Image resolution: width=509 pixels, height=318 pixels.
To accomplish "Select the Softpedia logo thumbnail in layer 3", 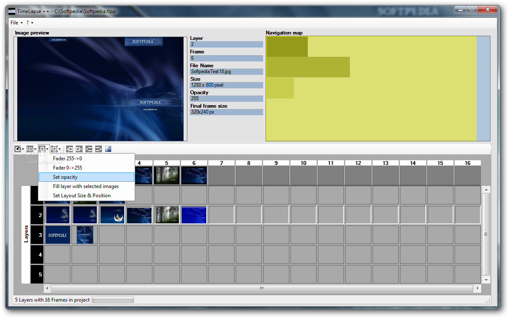I will tap(58, 235).
